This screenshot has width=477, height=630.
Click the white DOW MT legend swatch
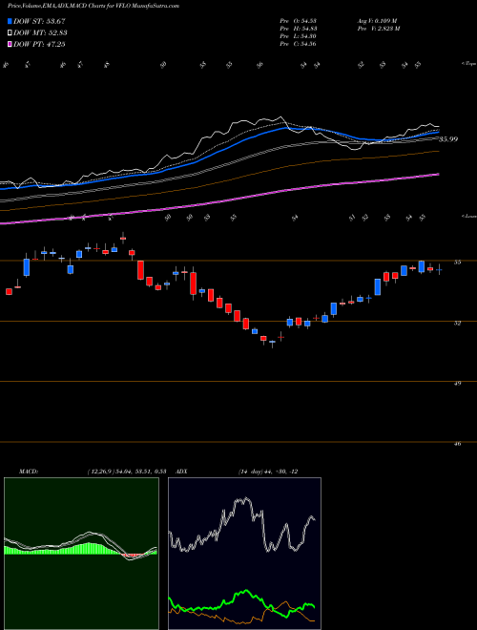tap(10, 33)
